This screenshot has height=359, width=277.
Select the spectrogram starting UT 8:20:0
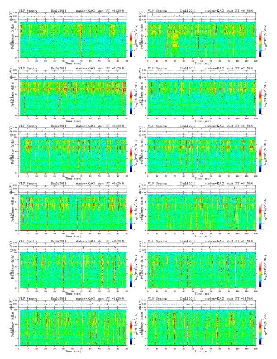pos(72,155)
